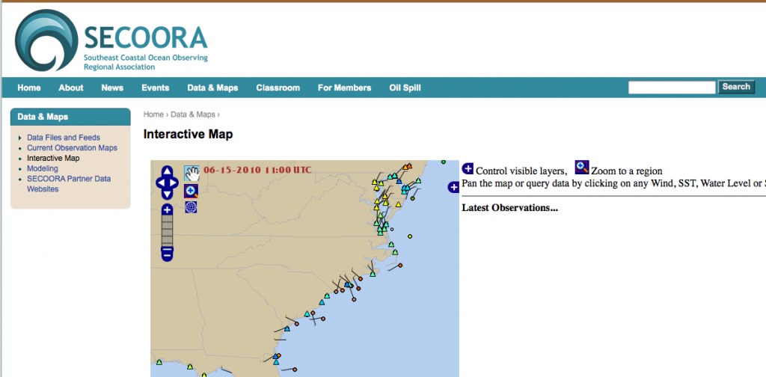Open the Home menu item
The image size is (766, 377).
point(29,88)
